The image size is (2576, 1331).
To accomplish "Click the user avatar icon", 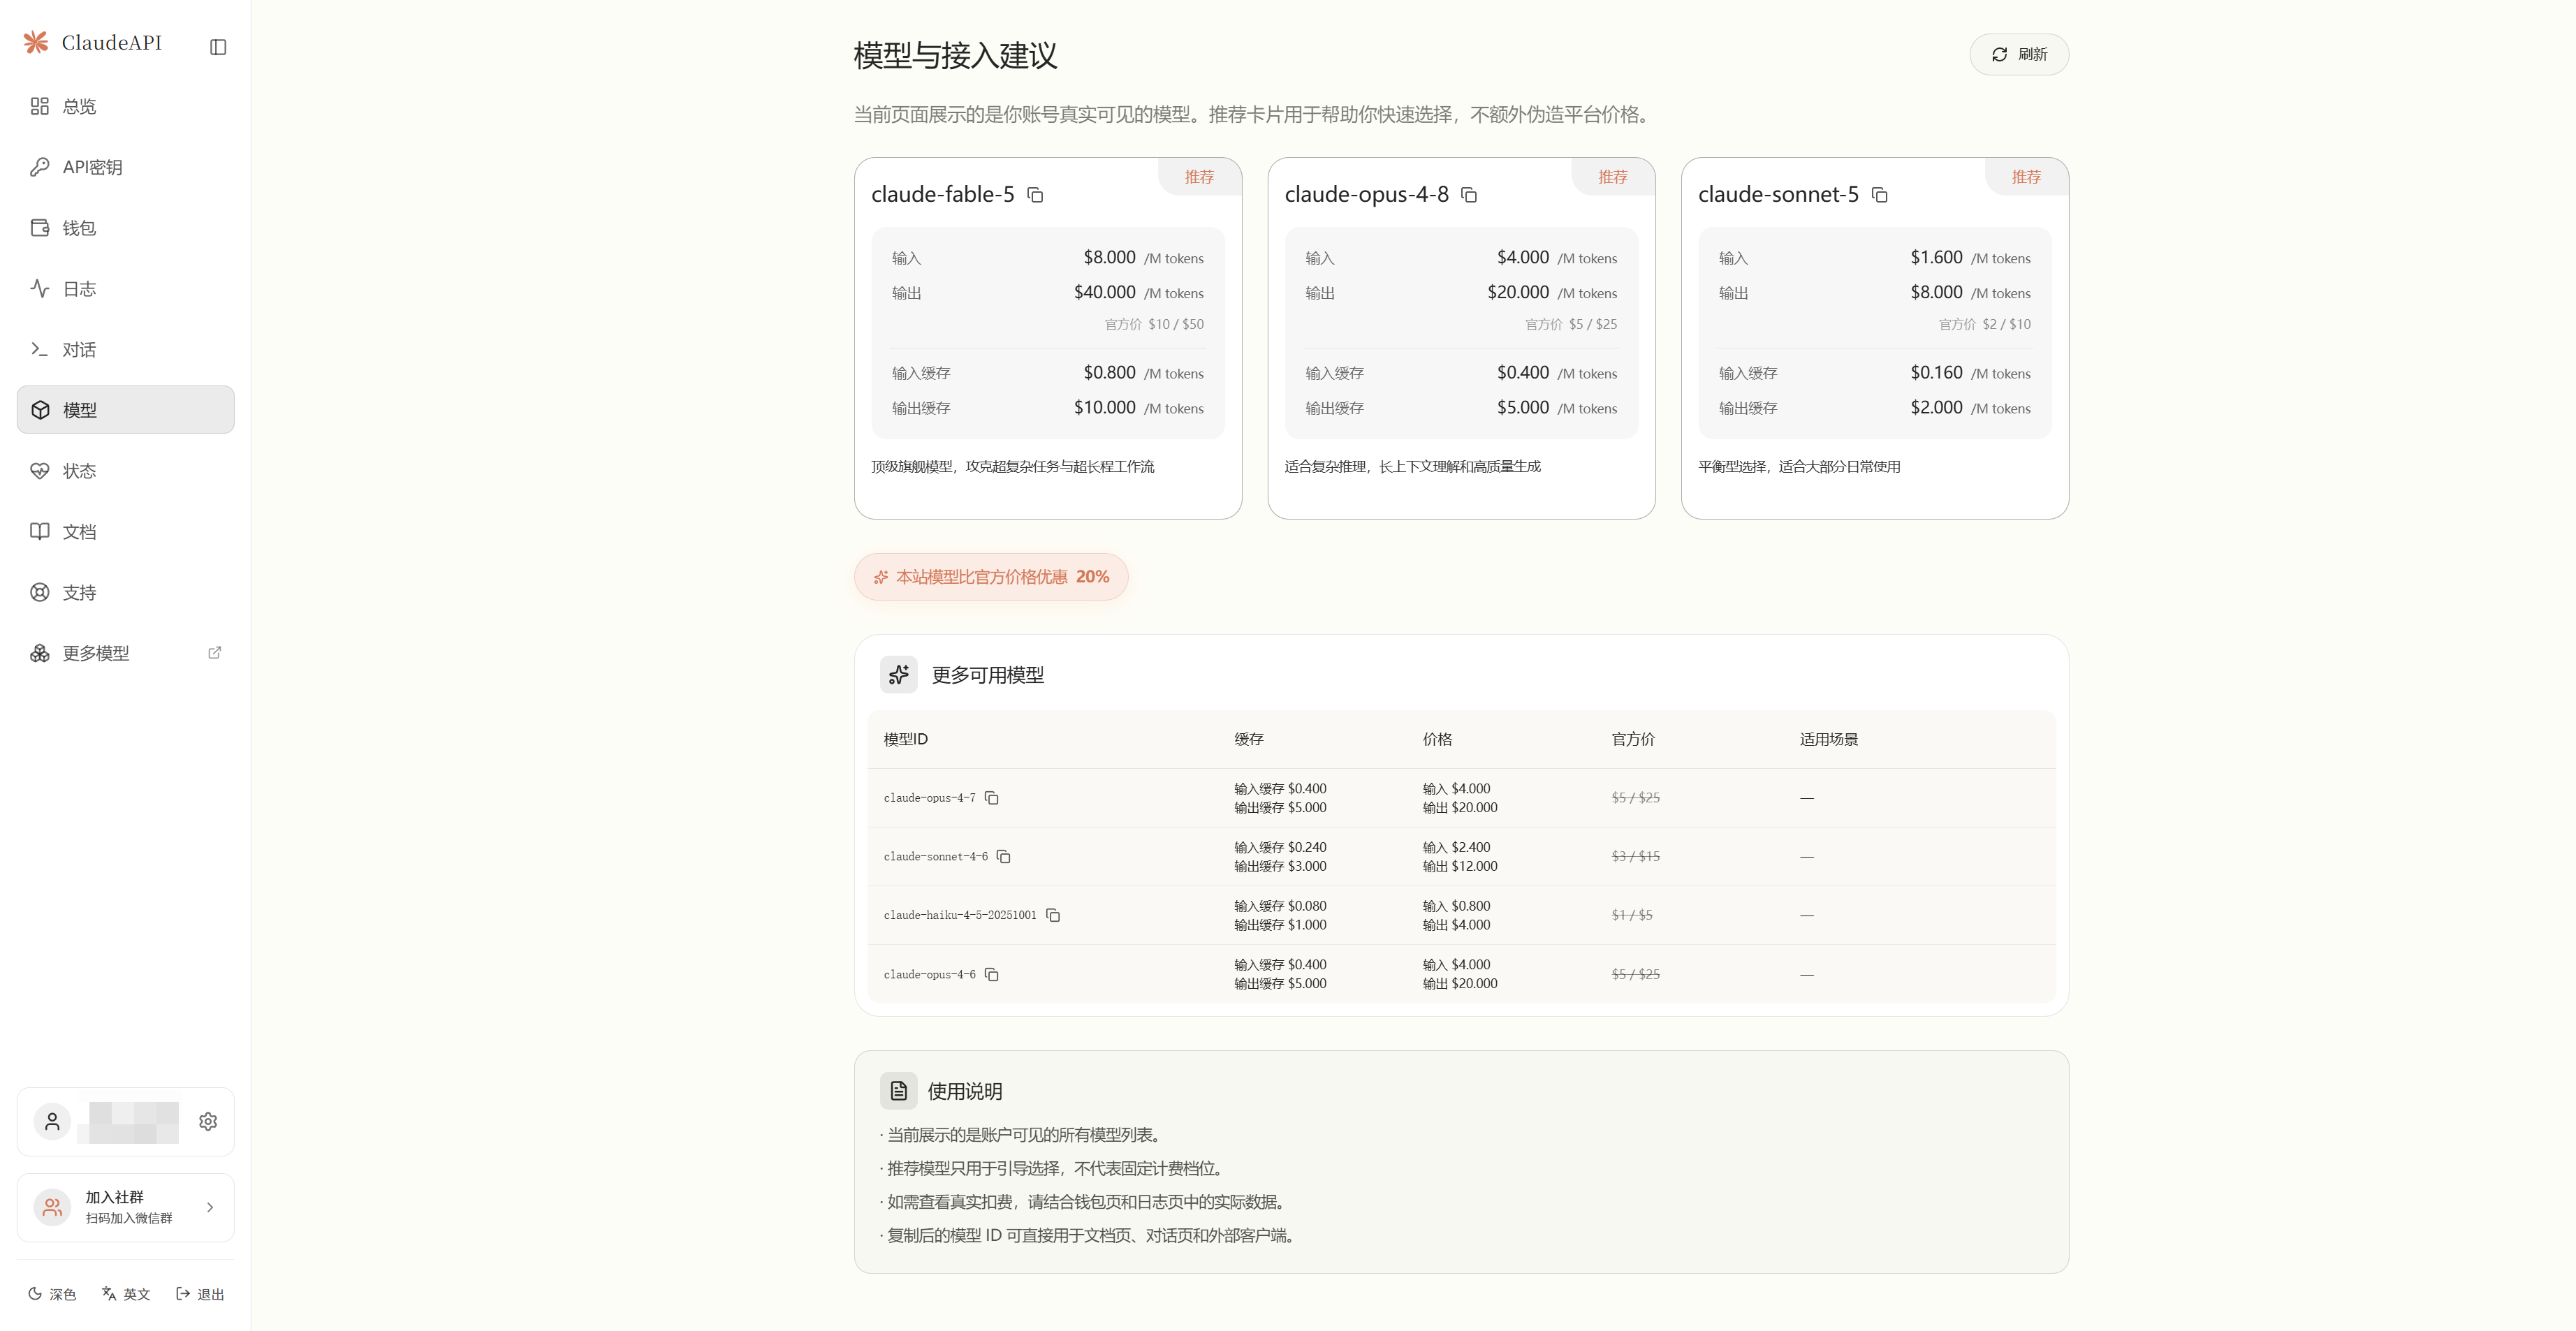I will [x=52, y=1122].
